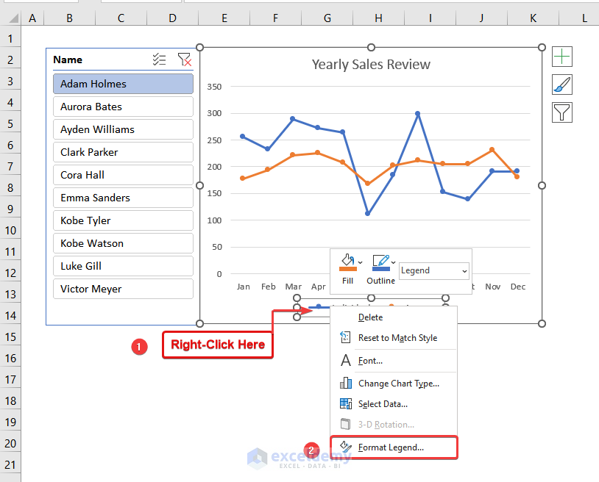Click Reset to Match Style
599x482 pixels.
(397, 338)
